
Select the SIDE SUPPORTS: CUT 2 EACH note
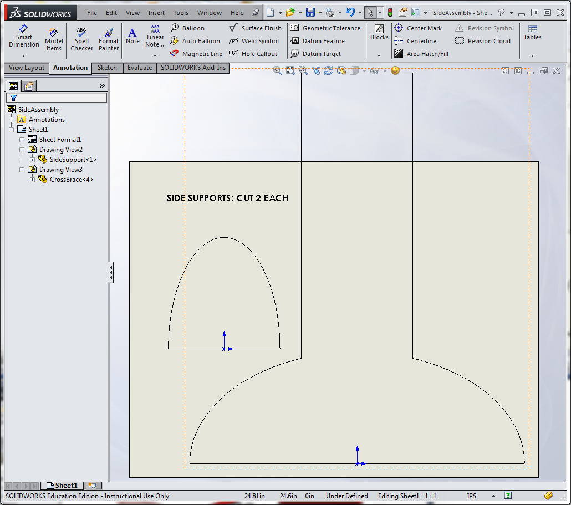click(228, 198)
